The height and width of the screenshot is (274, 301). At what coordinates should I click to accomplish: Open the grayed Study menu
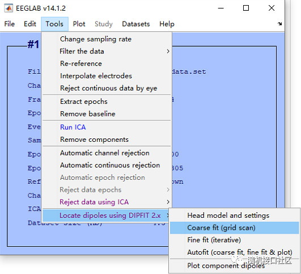pos(104,24)
